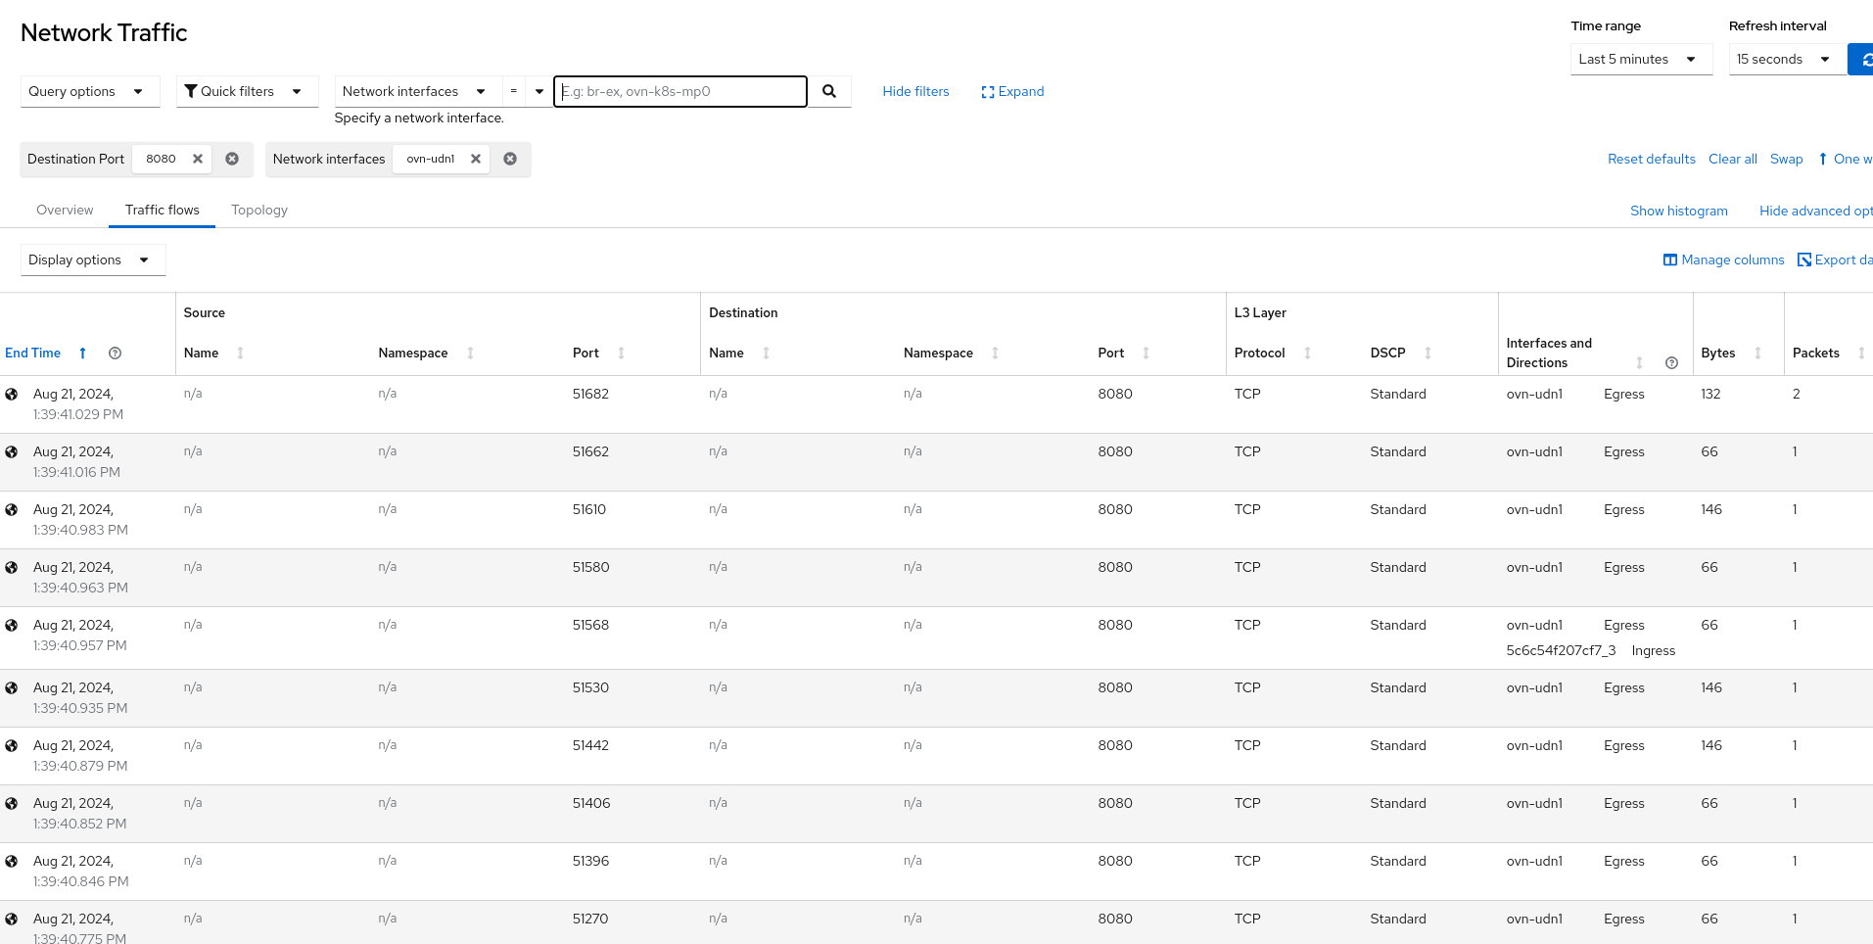
Task: Open the Query options dropdown
Action: [x=89, y=91]
